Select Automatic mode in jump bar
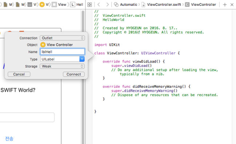 125,5
